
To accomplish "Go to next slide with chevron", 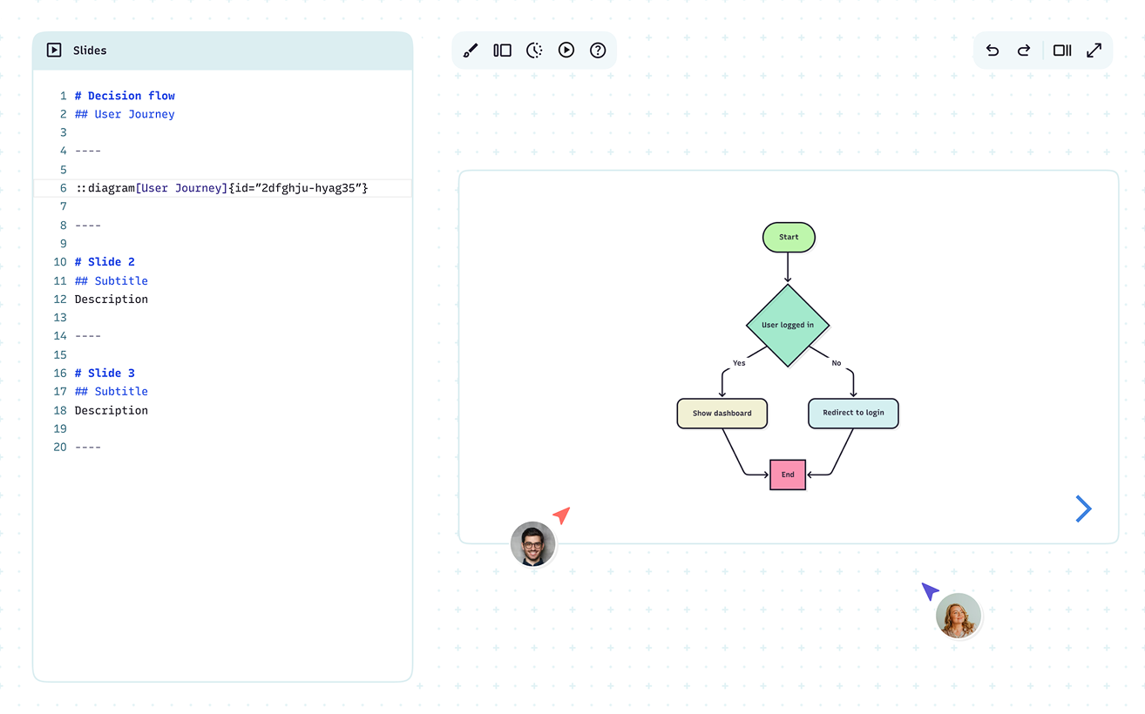I will 1083,509.
